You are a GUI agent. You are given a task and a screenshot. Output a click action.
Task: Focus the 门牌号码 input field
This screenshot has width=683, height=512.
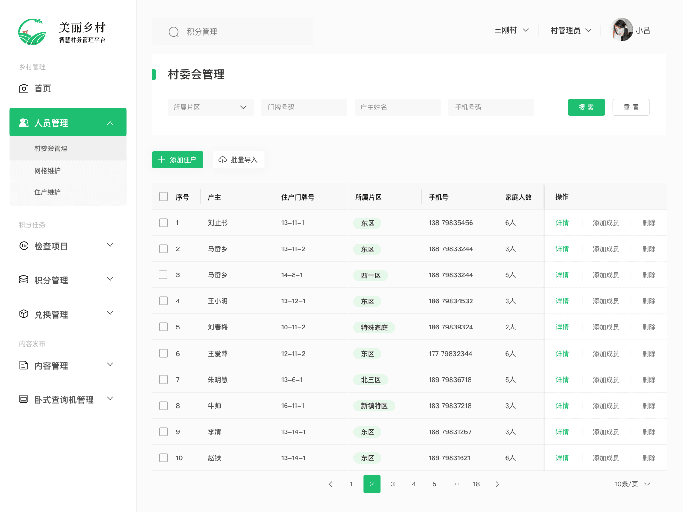pos(304,107)
